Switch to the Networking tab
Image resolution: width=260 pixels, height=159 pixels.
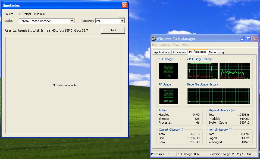(x=216, y=52)
